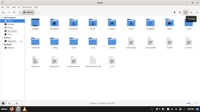This screenshot has width=200, height=112.
Task: Open Recent in the sidebar
Action: click(x=13, y=28)
